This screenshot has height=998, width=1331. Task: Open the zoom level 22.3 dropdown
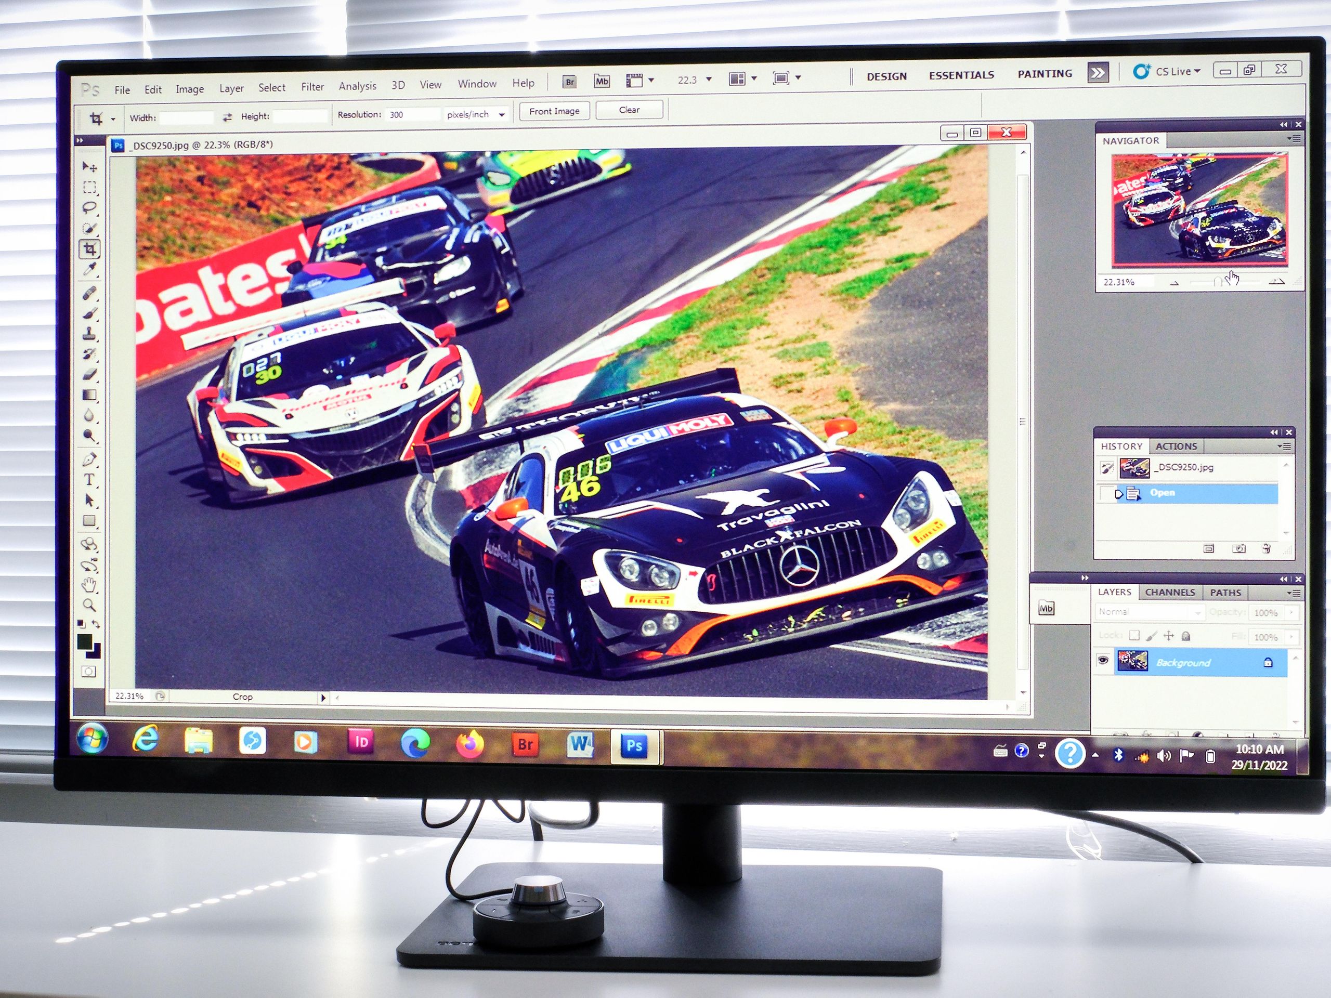tap(709, 80)
